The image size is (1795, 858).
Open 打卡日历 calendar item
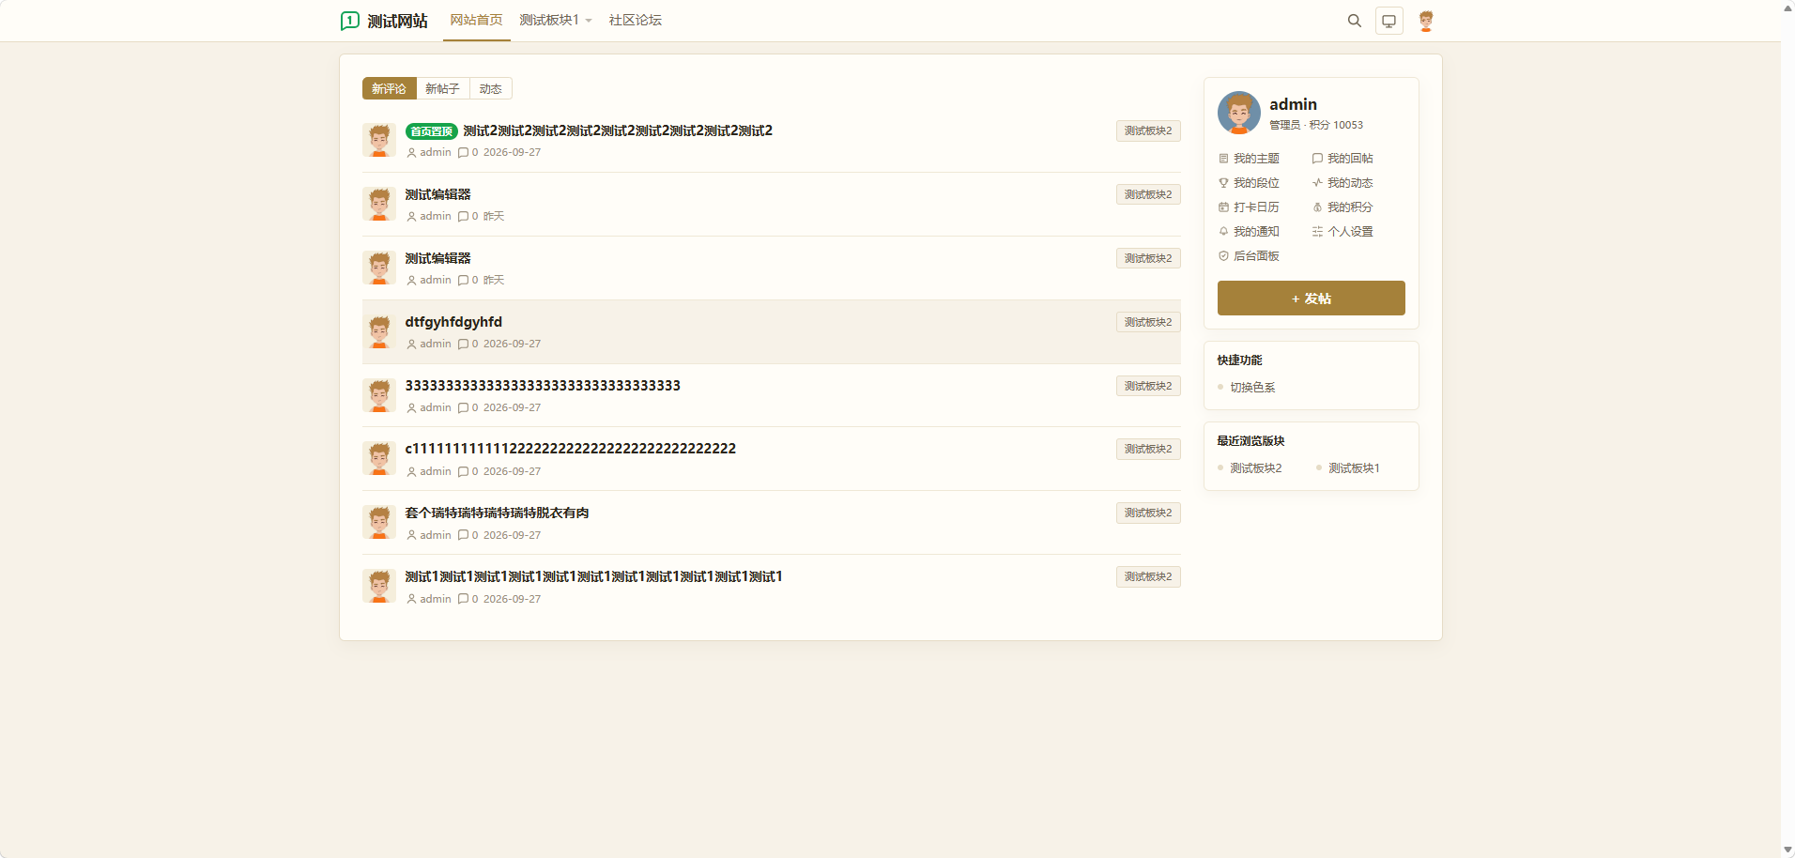coord(1250,207)
